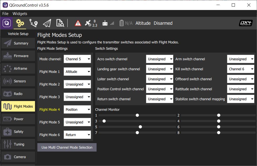Click the Altitude flight mode indicator

tap(143, 23)
